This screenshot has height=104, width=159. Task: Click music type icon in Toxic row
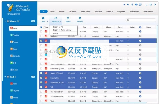click(46, 101)
